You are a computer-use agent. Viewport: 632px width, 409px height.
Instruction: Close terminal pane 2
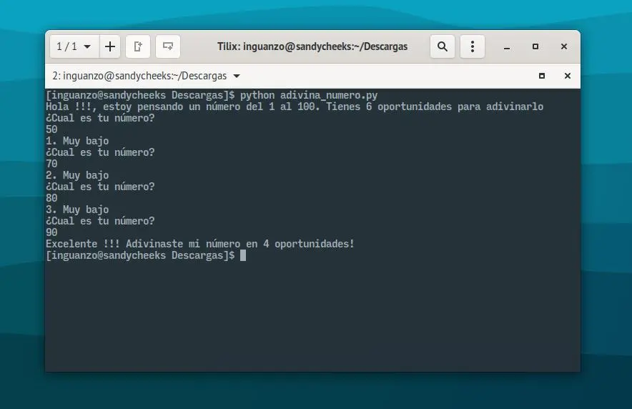(x=568, y=76)
